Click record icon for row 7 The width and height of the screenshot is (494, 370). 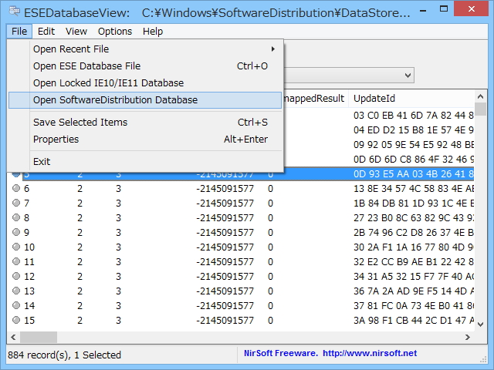click(x=16, y=203)
